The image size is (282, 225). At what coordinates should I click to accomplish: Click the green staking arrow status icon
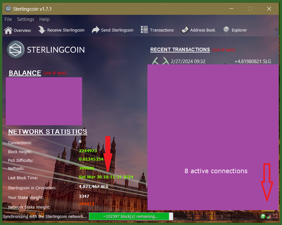(x=263, y=216)
